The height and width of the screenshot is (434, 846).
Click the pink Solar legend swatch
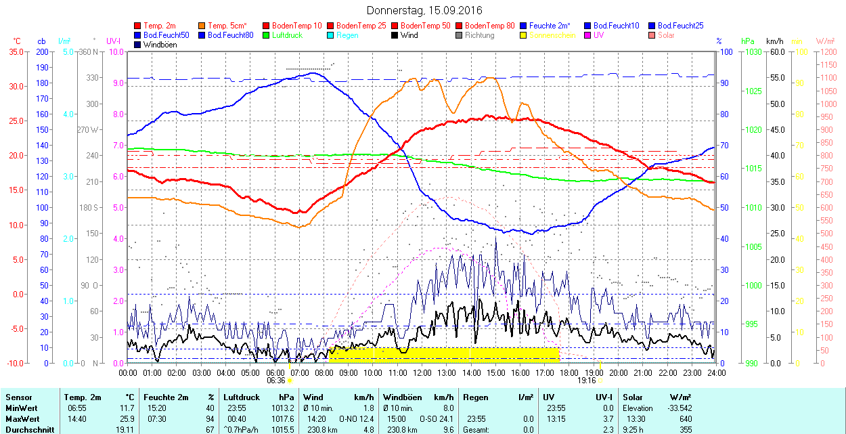(652, 35)
